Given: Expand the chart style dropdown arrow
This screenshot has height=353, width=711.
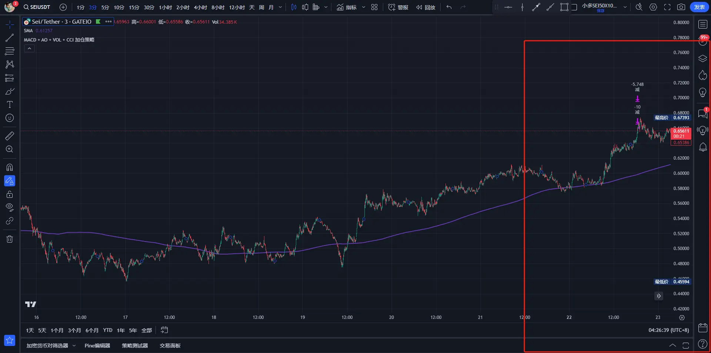Looking at the screenshot, I should click(x=326, y=7).
